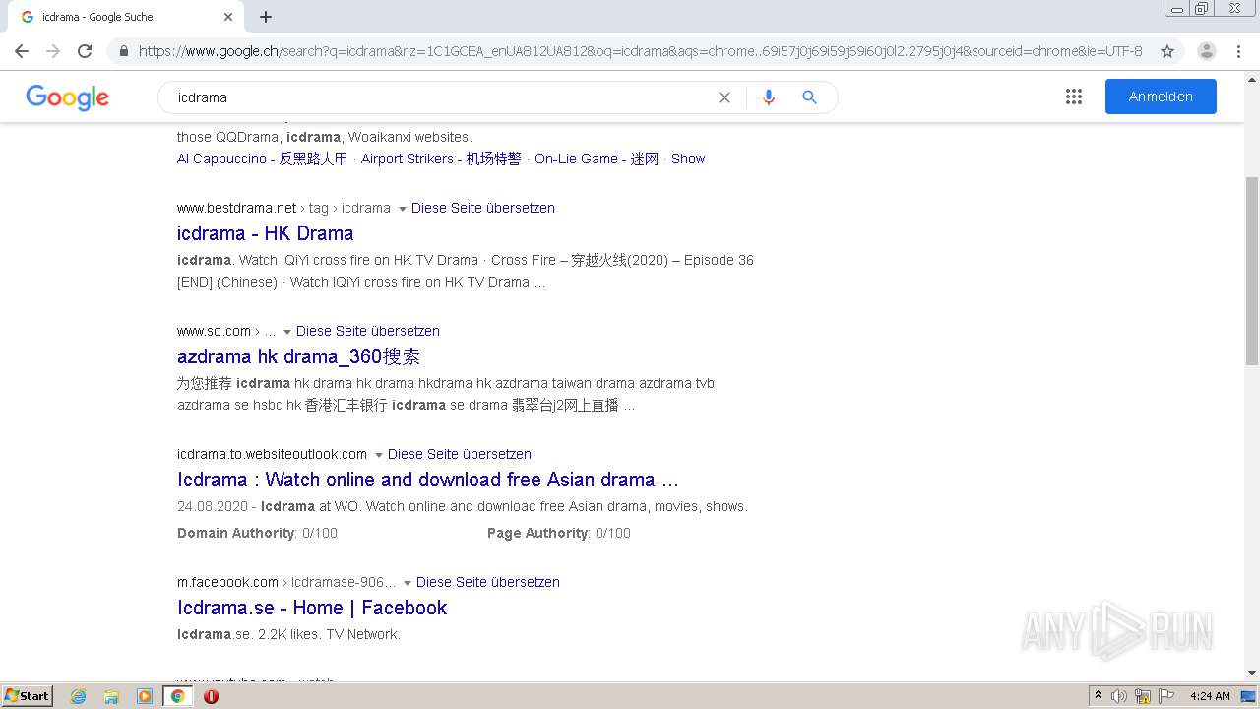Open Windows Media Player taskbar icon
Screen dimensions: 1260x709
click(x=145, y=696)
